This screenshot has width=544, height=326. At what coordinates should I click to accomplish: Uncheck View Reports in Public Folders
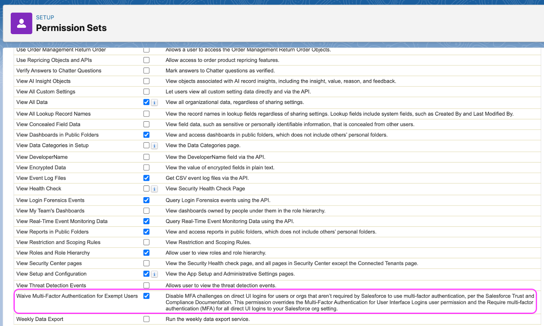pyautogui.click(x=147, y=232)
